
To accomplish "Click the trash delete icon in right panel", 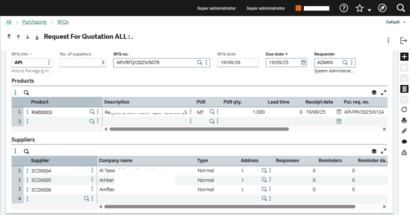I will click(x=404, y=89).
